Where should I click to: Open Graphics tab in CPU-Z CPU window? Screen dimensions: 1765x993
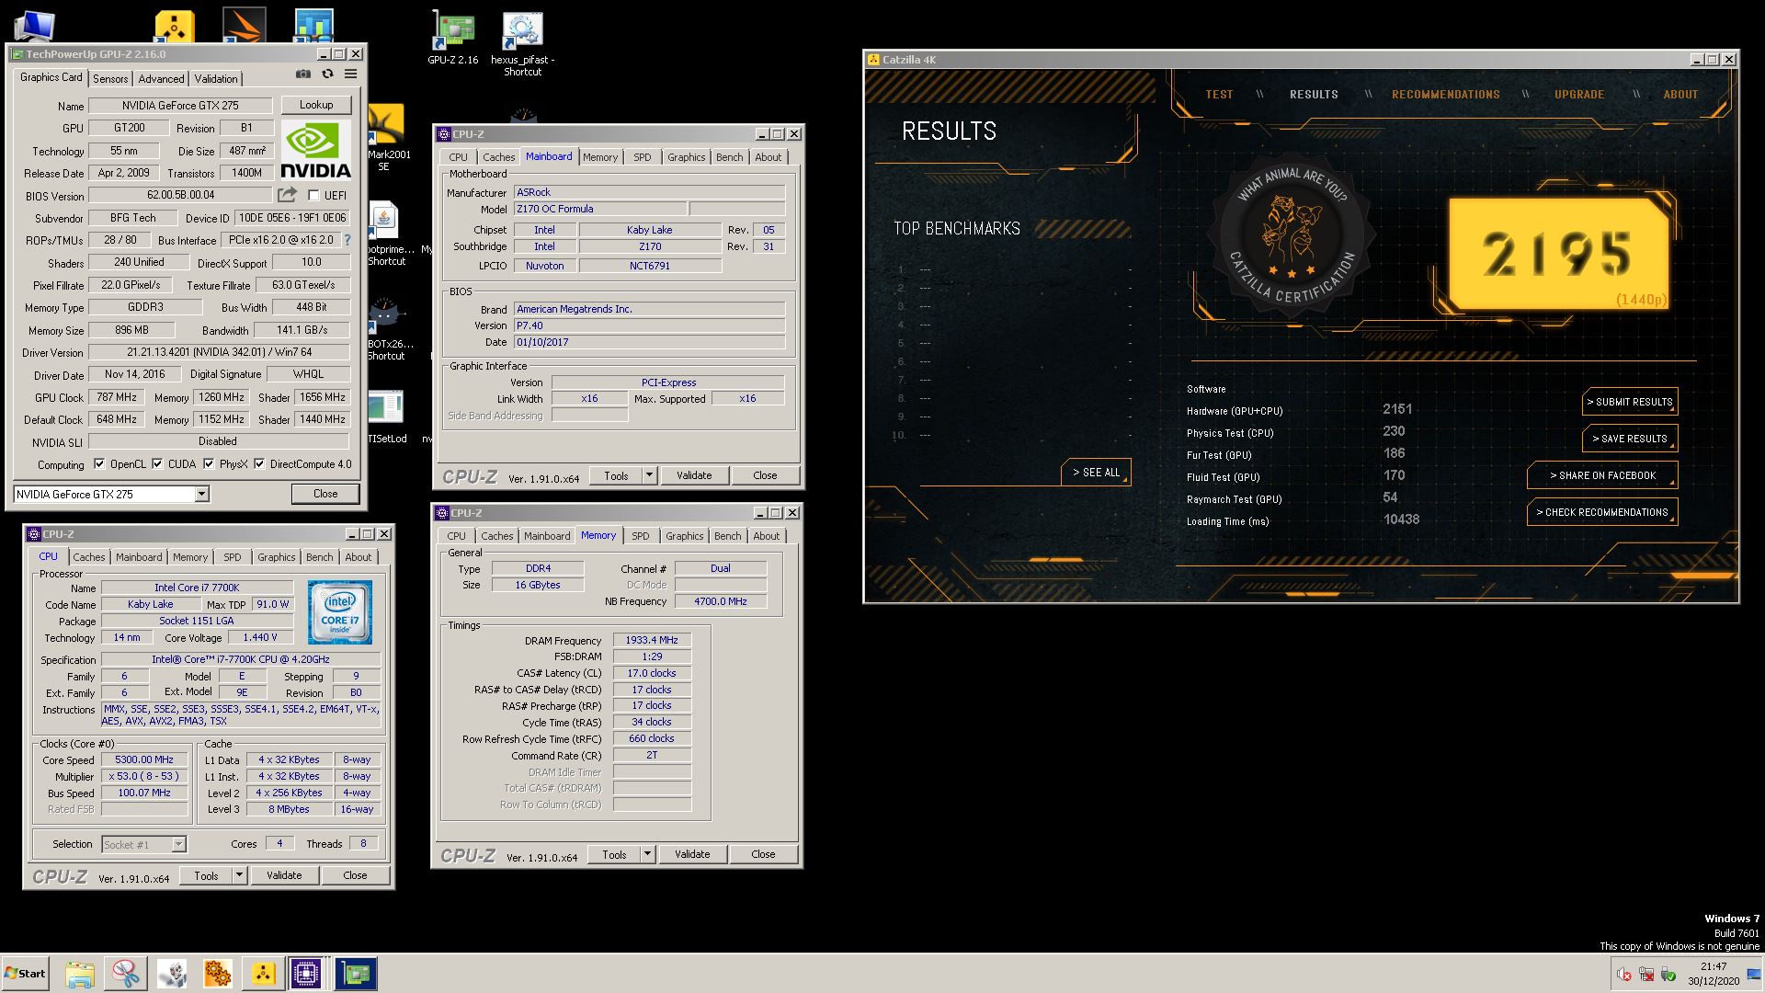point(277,557)
